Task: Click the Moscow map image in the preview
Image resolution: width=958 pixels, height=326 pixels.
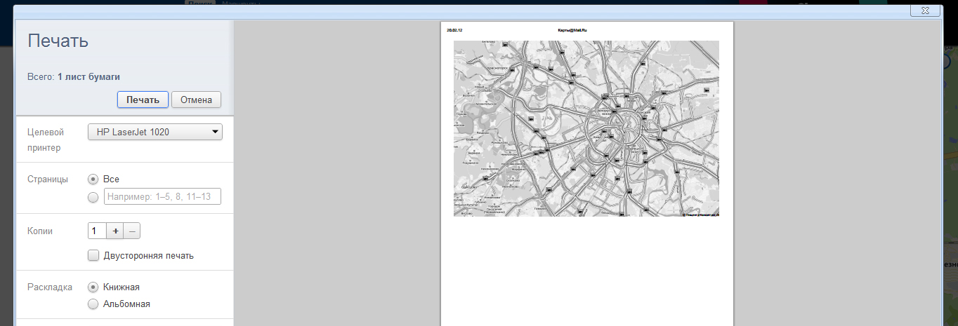Action: coord(586,128)
